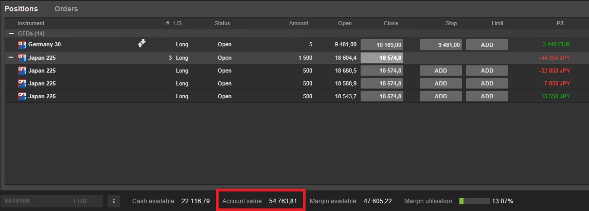Add a stop to the Japan 225 position with -52 850 JPY loss
Image resolution: width=589 pixels, height=211 pixels.
click(440, 71)
